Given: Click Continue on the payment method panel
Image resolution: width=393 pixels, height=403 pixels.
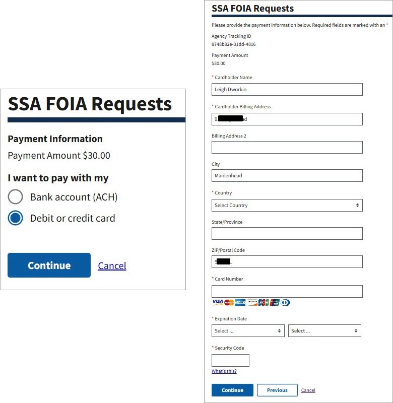Looking at the screenshot, I should click(x=49, y=265).
